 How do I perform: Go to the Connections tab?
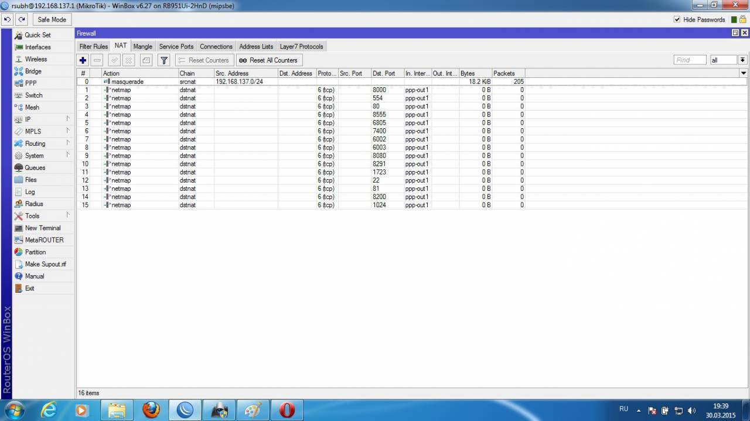pos(216,46)
